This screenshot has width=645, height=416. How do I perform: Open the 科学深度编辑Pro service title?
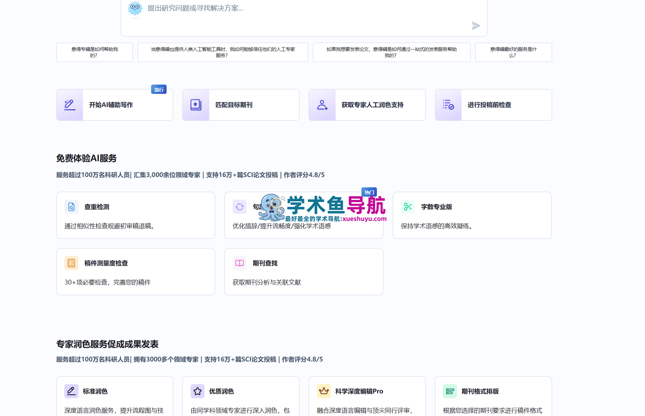[x=359, y=391]
